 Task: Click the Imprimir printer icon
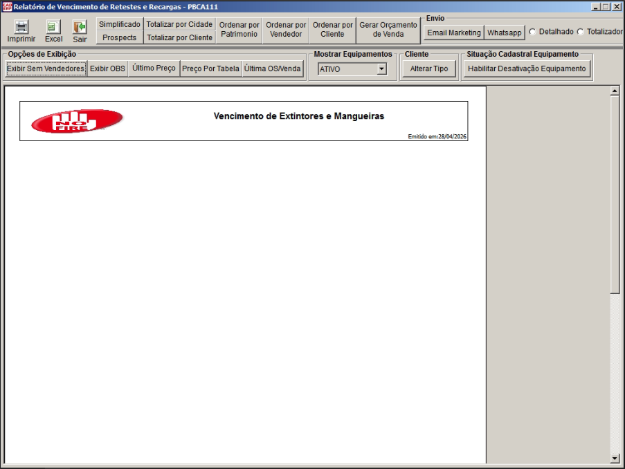click(x=21, y=27)
